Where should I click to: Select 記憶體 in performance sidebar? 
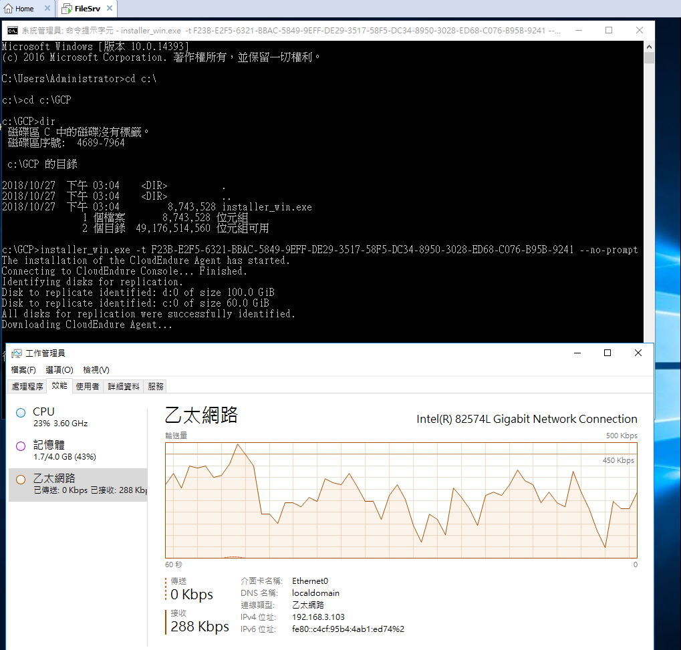click(78, 450)
